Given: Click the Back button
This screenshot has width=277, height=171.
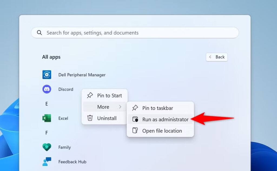Looking at the screenshot, I should point(217,57).
